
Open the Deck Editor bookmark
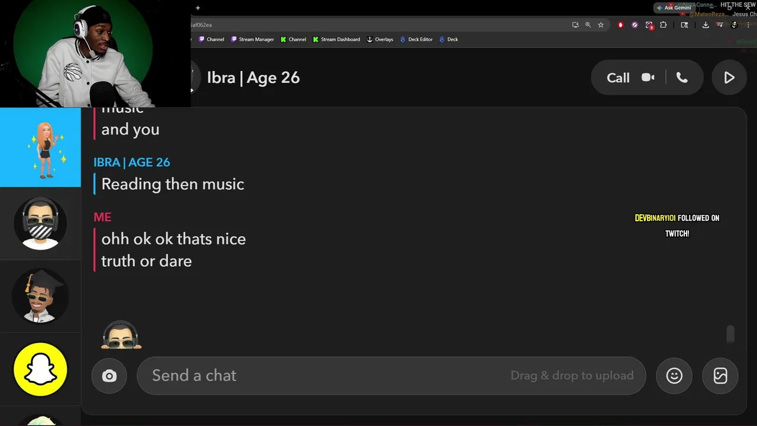(416, 40)
